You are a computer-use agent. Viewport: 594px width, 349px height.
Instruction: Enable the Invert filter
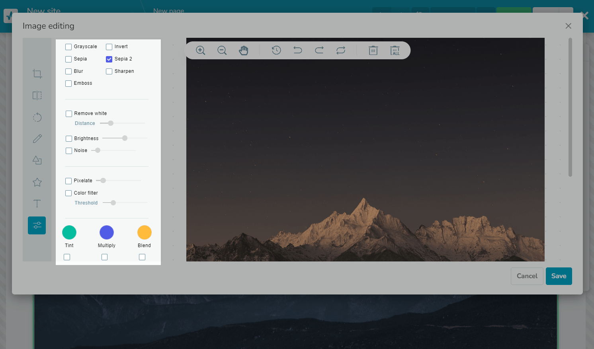(109, 47)
